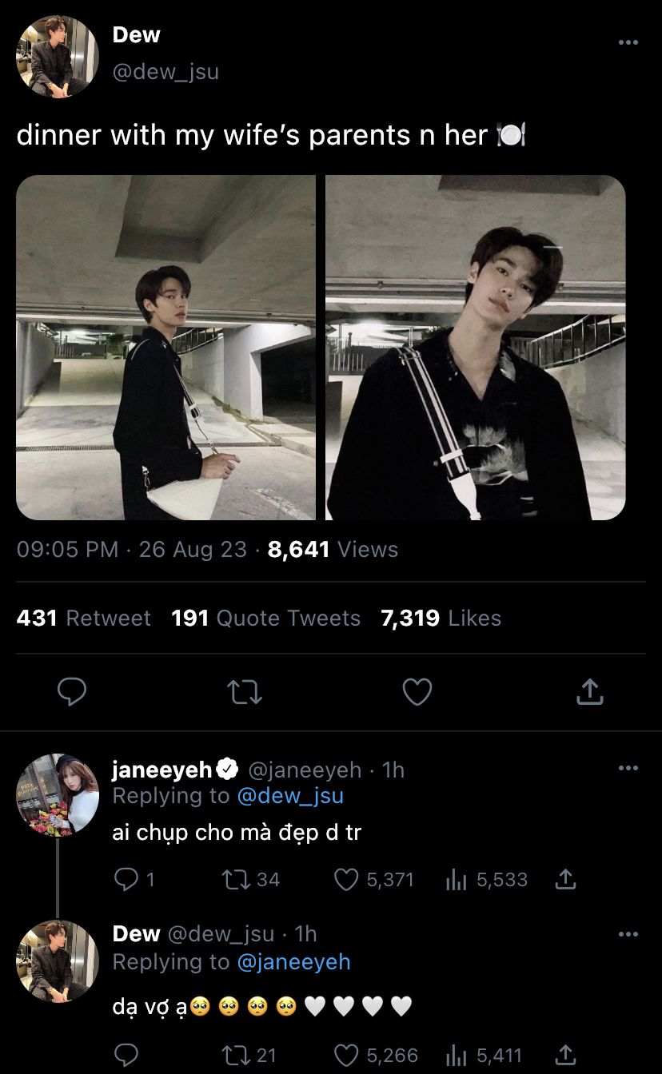
Task: Open the right photo in the tweet
Action: pos(475,348)
